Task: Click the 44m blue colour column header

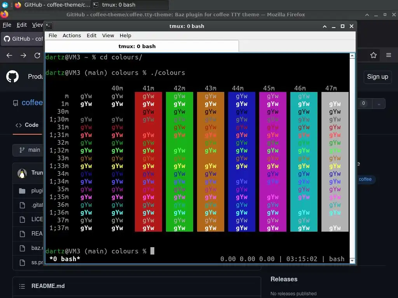Action: coord(238,88)
